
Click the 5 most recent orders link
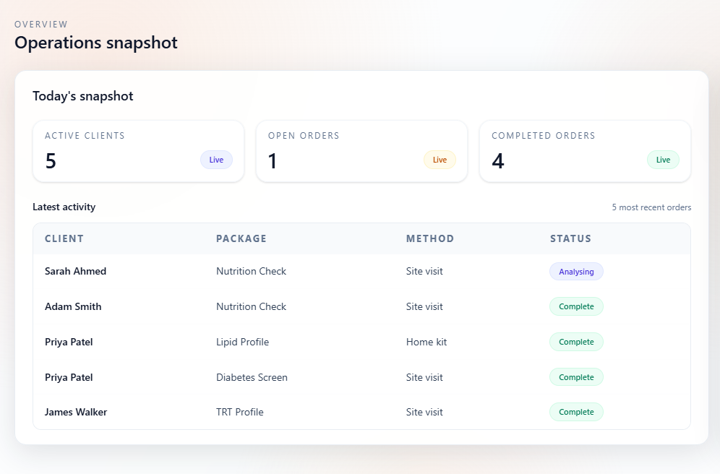coord(651,207)
